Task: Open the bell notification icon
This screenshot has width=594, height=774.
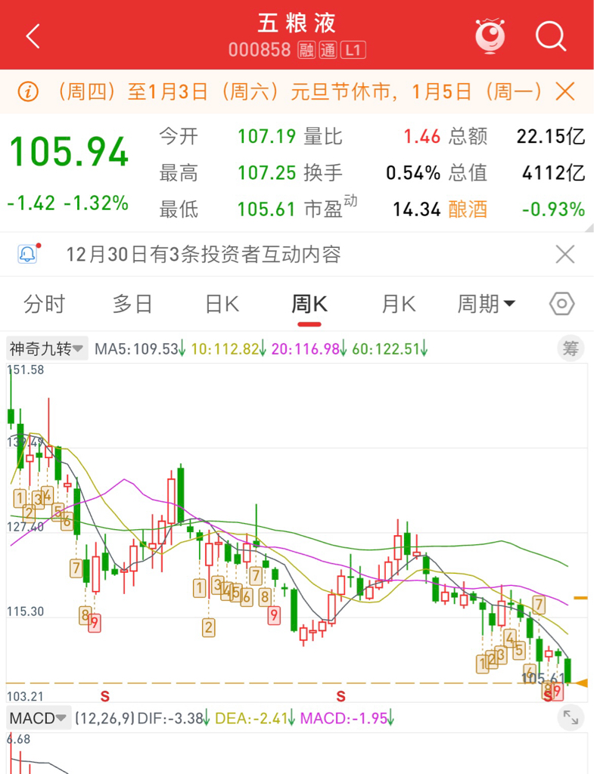Action: click(x=28, y=254)
